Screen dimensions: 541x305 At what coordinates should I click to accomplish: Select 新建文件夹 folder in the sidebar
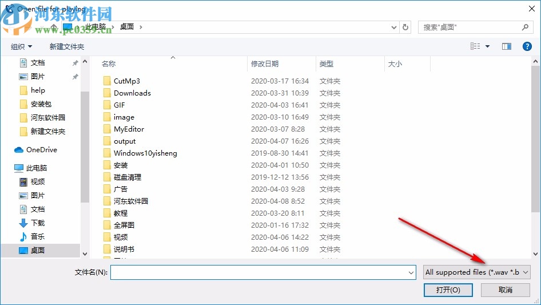(47, 132)
